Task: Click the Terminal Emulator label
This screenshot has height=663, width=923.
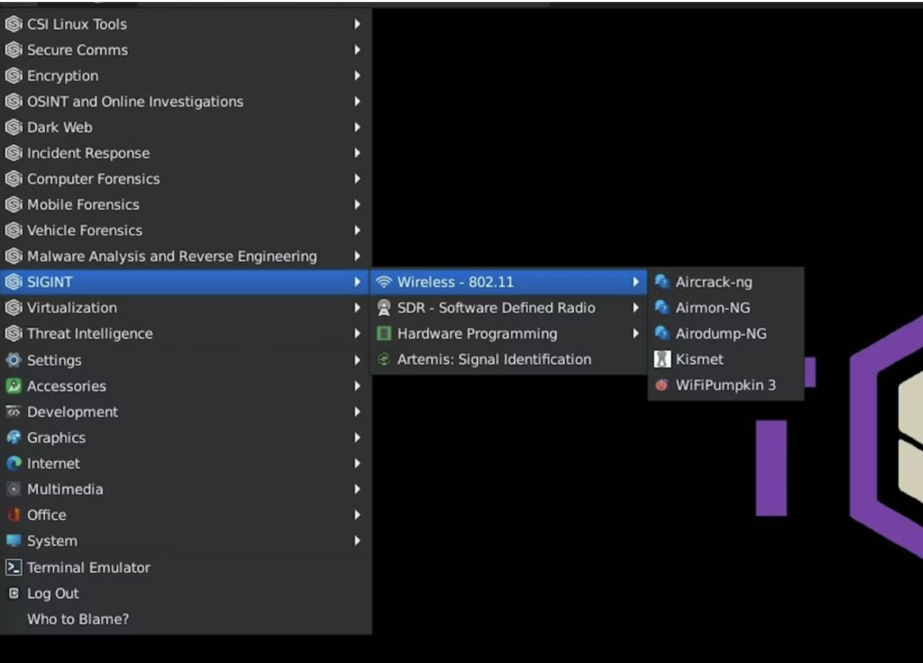Action: tap(89, 568)
